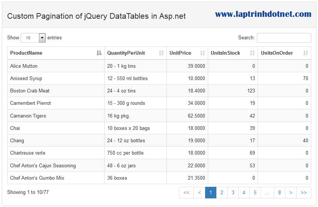The height and width of the screenshot is (207, 318).
Task: Click the Chai product cell
Action: 56,128
